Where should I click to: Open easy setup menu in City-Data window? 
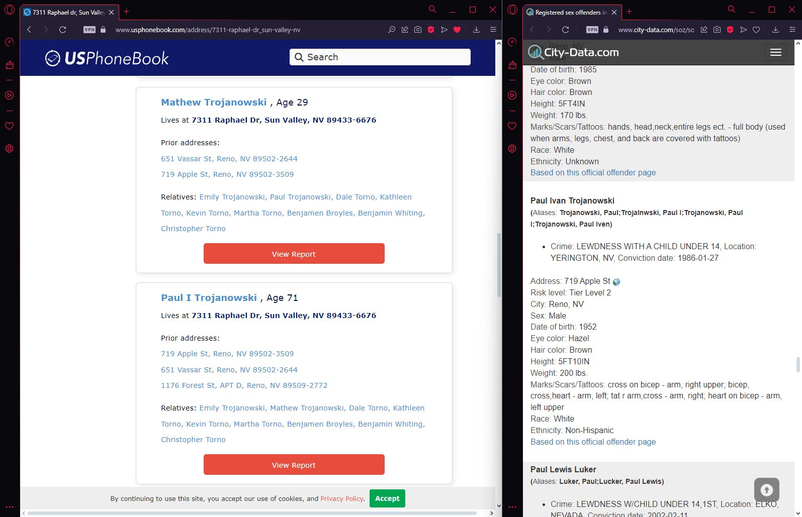click(x=792, y=30)
